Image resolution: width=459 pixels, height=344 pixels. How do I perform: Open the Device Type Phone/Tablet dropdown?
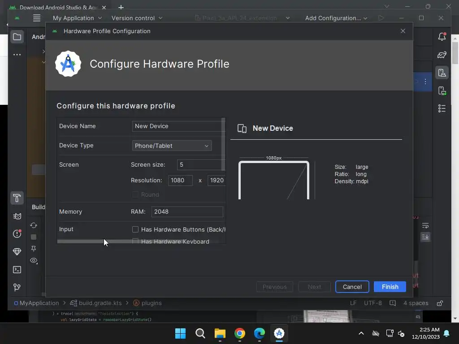click(x=172, y=146)
